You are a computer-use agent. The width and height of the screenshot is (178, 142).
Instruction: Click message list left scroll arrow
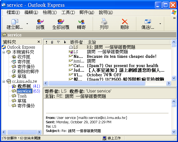click(46, 83)
